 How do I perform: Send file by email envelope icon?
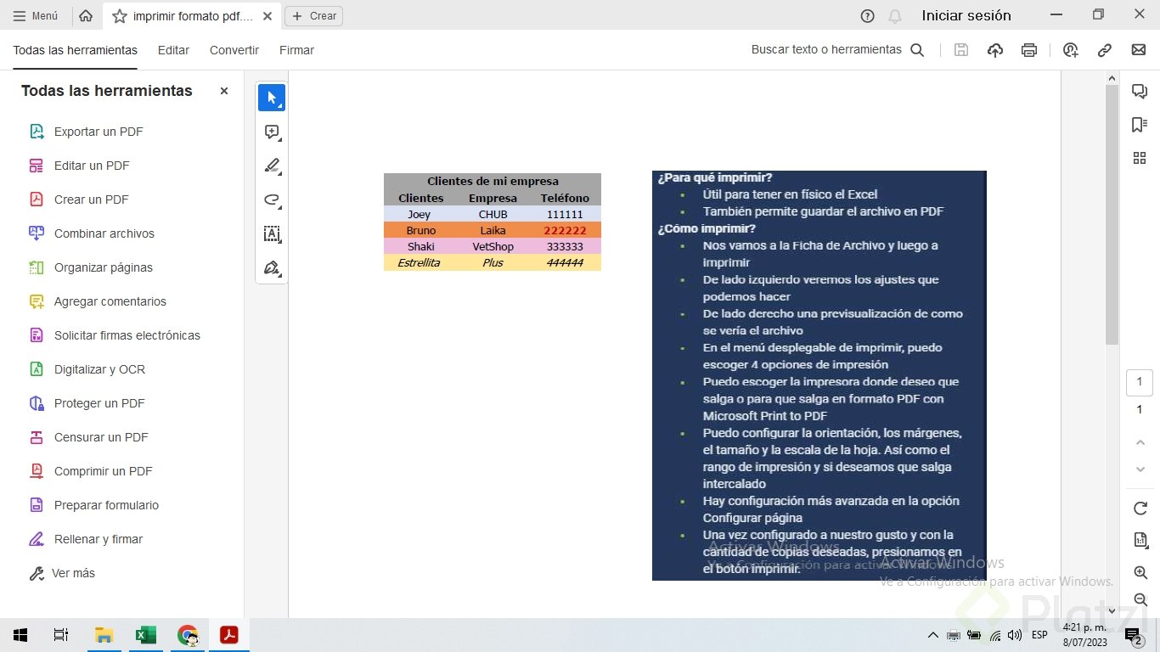pos(1139,50)
